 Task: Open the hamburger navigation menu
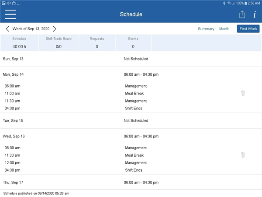[10, 14]
